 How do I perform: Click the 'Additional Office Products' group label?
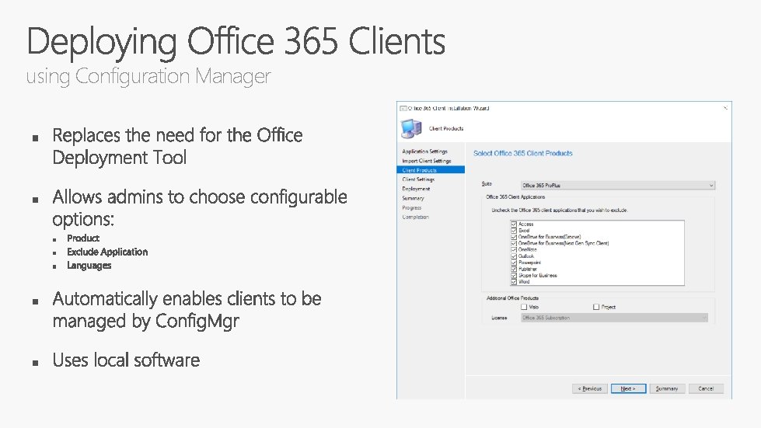(x=512, y=298)
